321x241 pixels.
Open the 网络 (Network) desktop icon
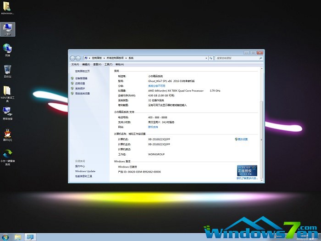(8, 50)
